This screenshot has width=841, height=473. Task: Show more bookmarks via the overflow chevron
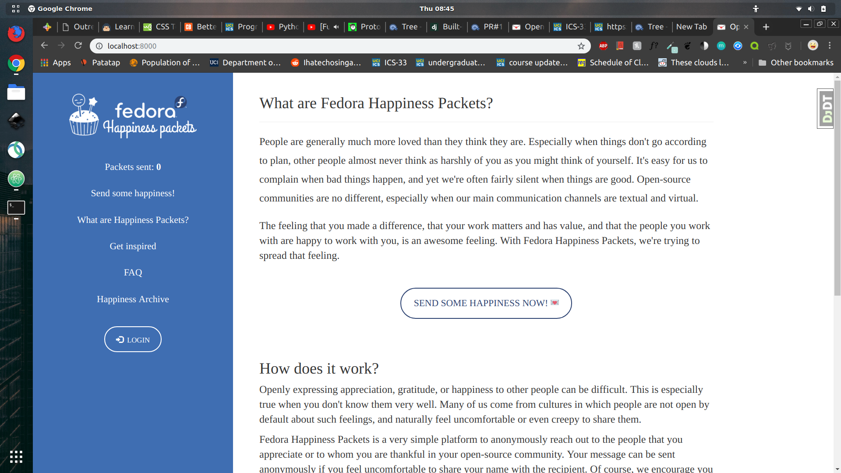click(x=745, y=63)
